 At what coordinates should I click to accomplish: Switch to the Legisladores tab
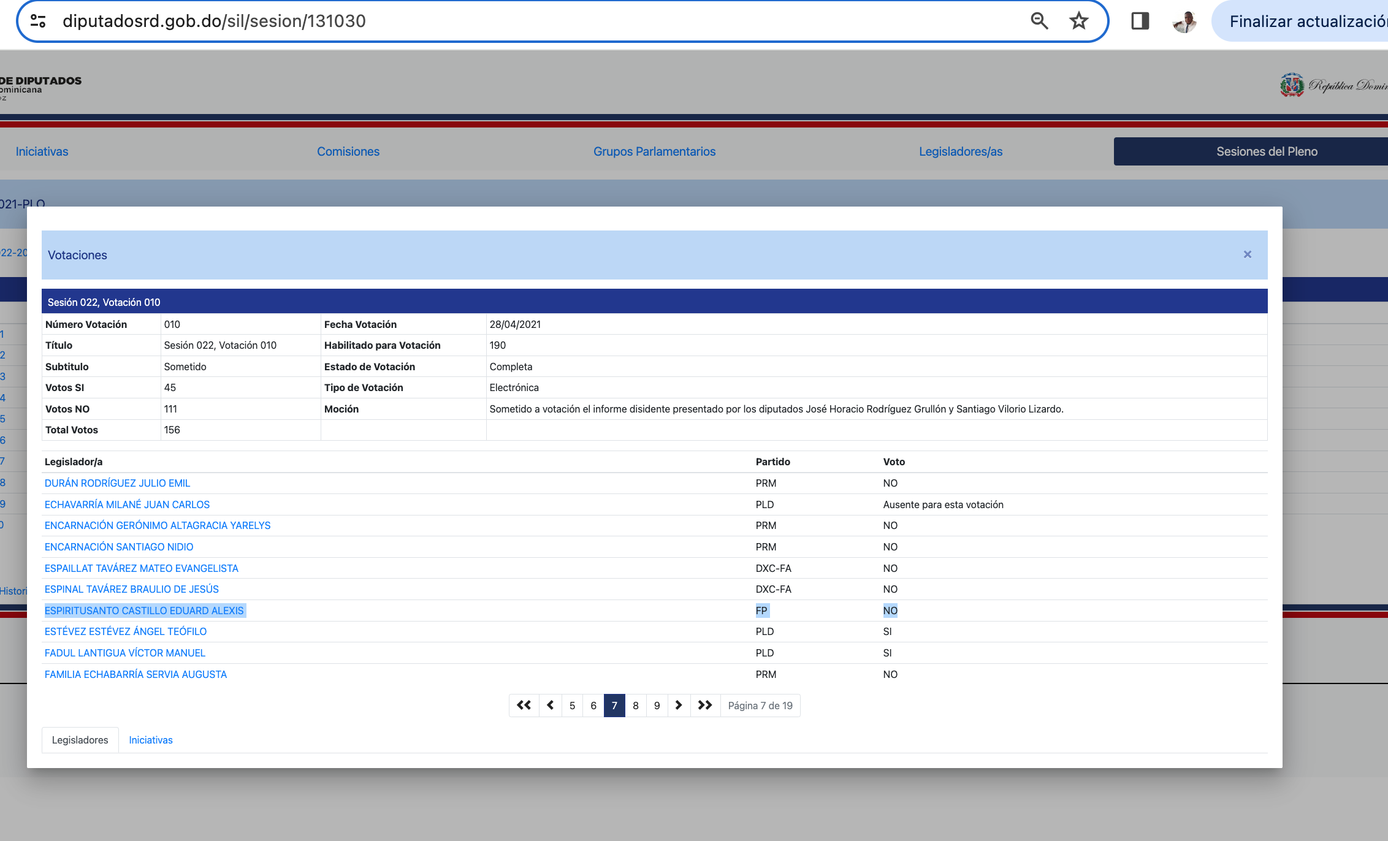point(80,740)
